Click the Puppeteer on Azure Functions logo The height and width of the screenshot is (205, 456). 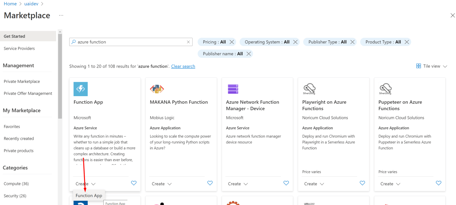click(385, 89)
